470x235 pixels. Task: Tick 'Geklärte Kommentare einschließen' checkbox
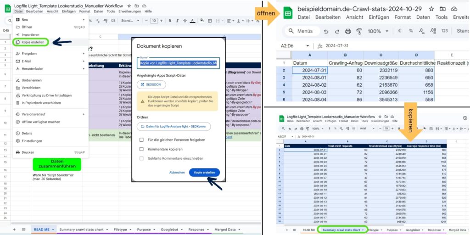click(x=141, y=158)
